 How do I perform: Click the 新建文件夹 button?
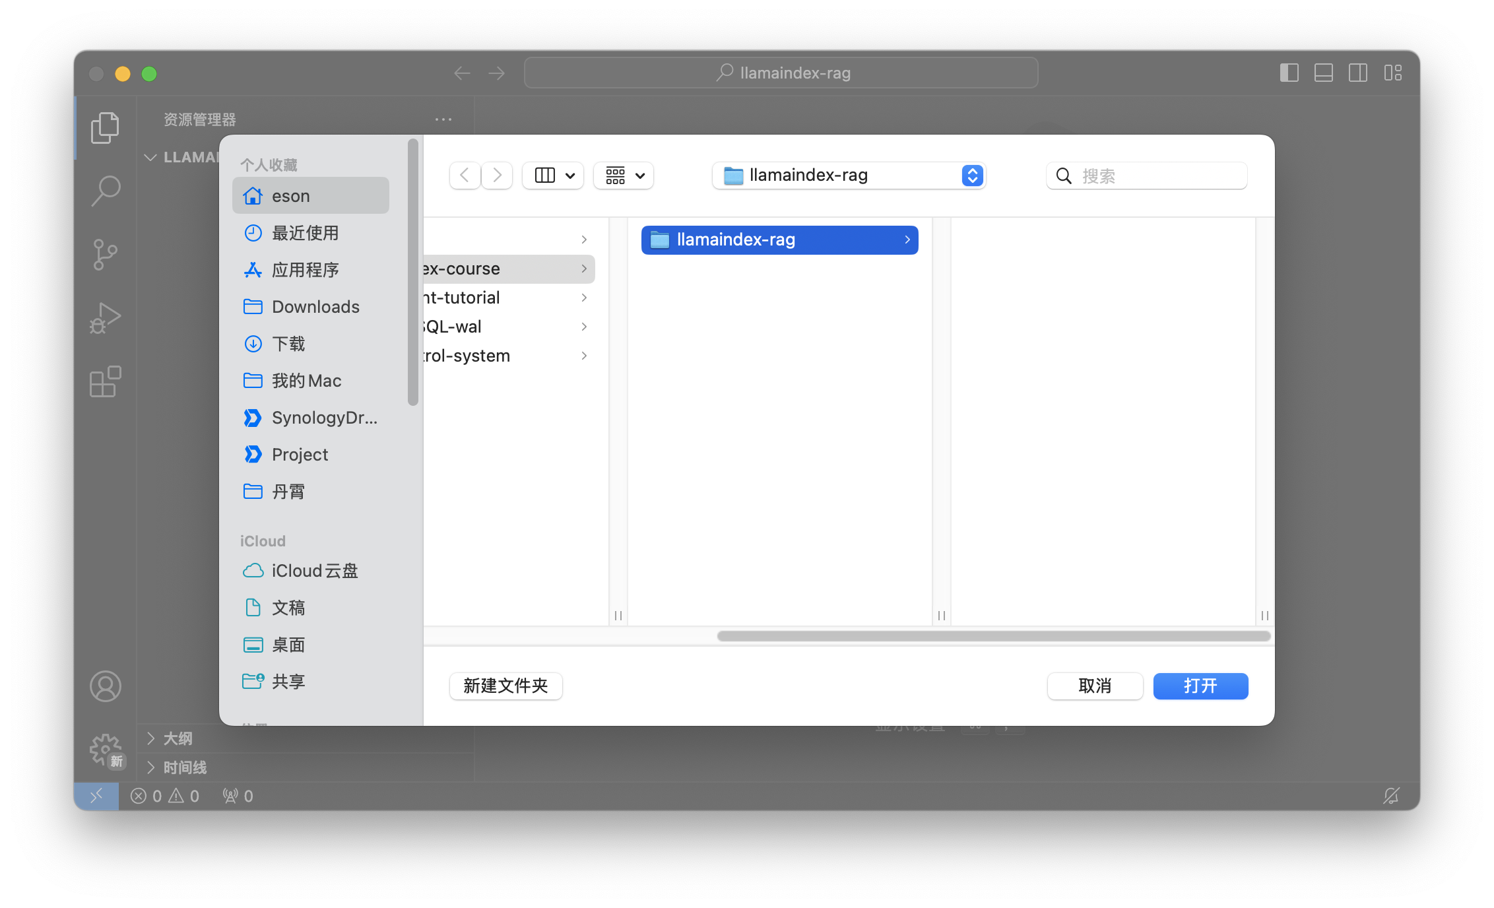505,686
